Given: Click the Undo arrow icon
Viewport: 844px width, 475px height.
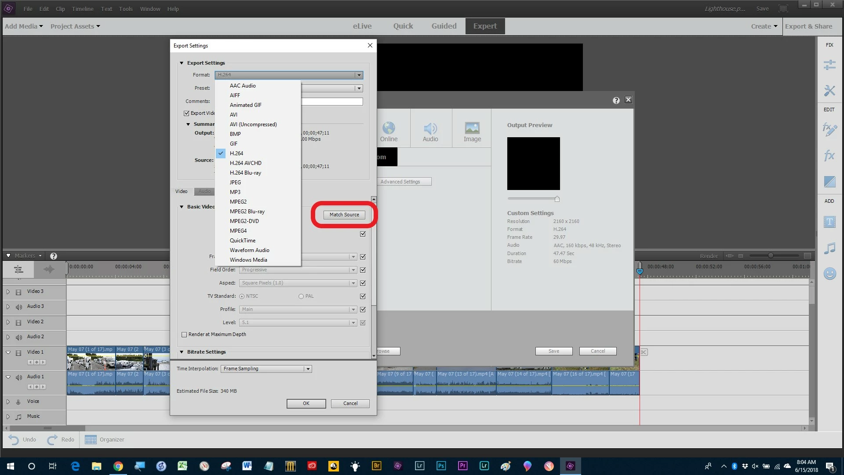Looking at the screenshot, I should tap(14, 439).
